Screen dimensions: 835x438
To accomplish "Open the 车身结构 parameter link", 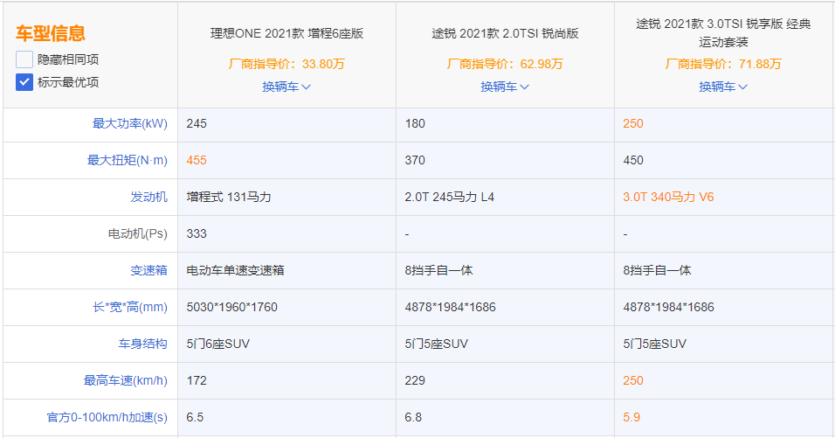I will click(x=142, y=344).
